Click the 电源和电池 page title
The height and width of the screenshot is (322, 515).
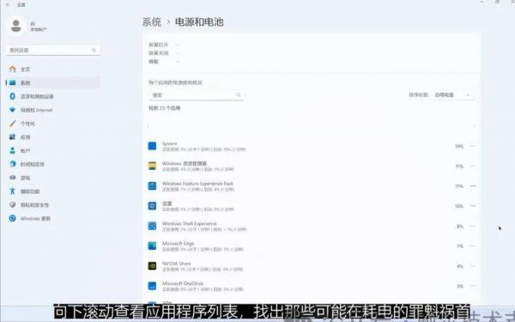tap(199, 22)
